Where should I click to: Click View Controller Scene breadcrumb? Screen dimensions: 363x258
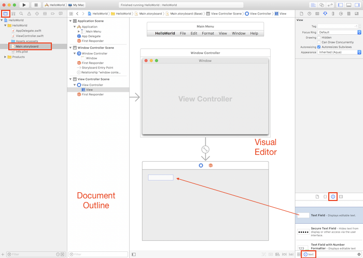[x=224, y=13]
